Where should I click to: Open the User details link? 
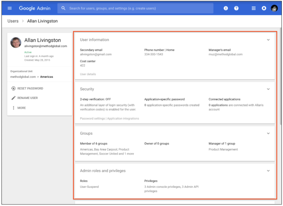[88, 74]
